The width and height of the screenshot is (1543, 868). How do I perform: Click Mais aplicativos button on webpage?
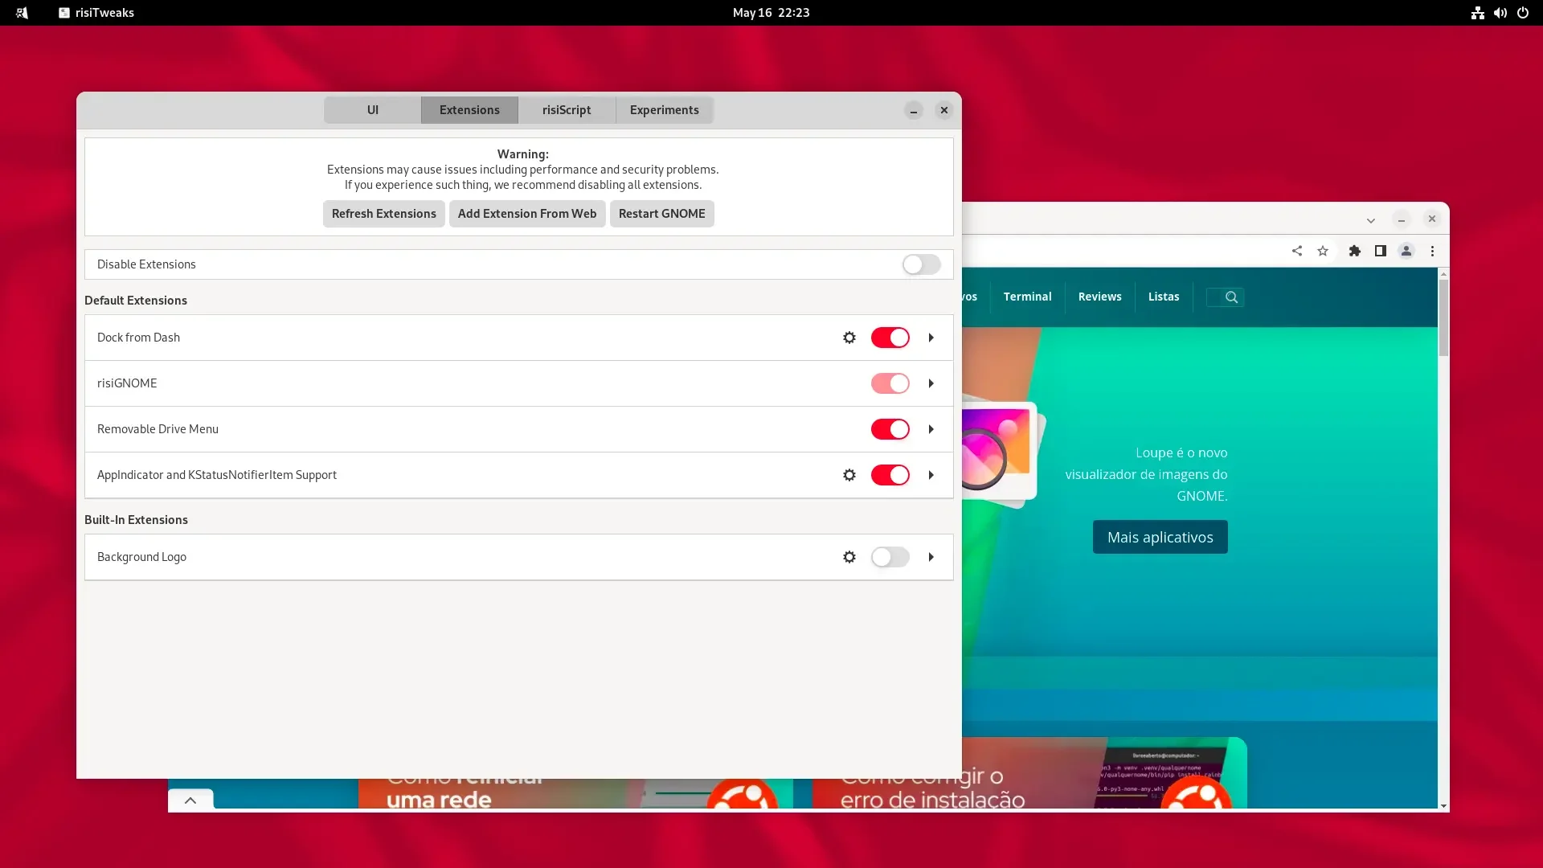click(x=1160, y=537)
